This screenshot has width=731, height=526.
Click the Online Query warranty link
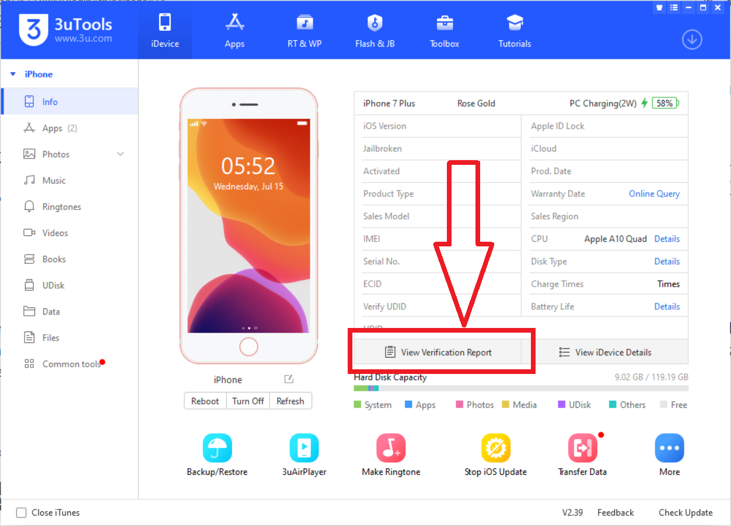click(x=654, y=194)
